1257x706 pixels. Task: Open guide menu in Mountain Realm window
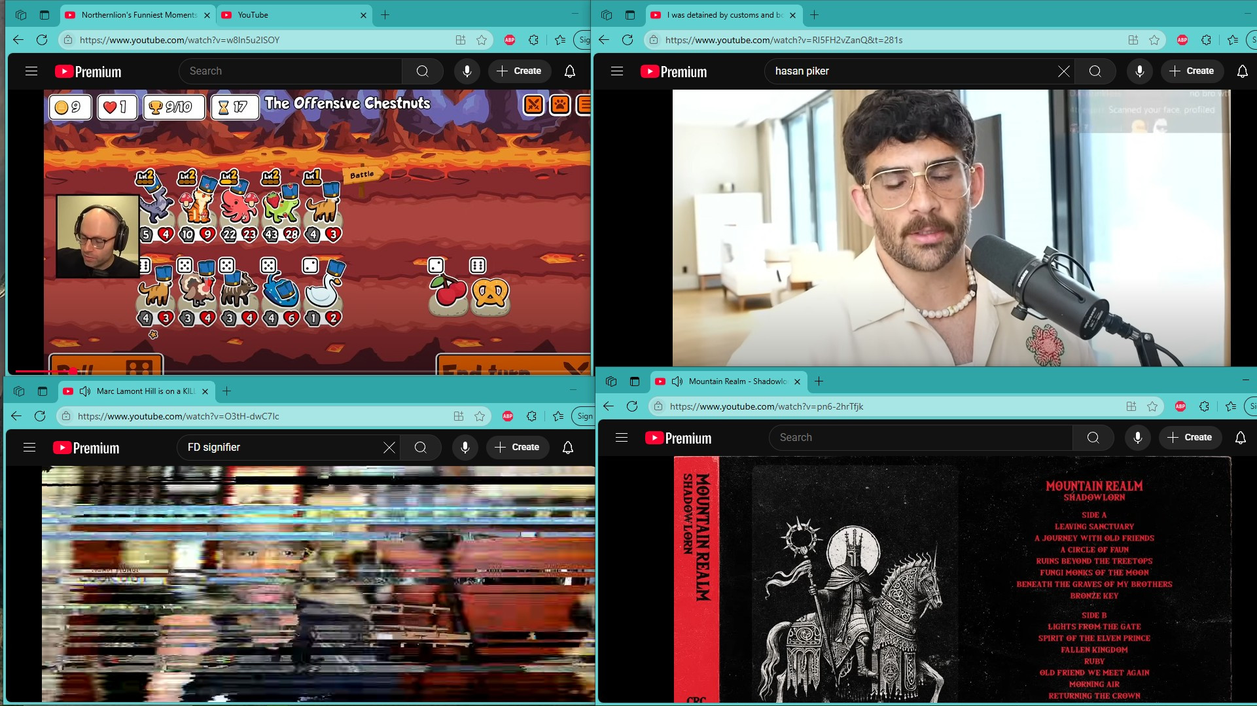[x=622, y=438]
